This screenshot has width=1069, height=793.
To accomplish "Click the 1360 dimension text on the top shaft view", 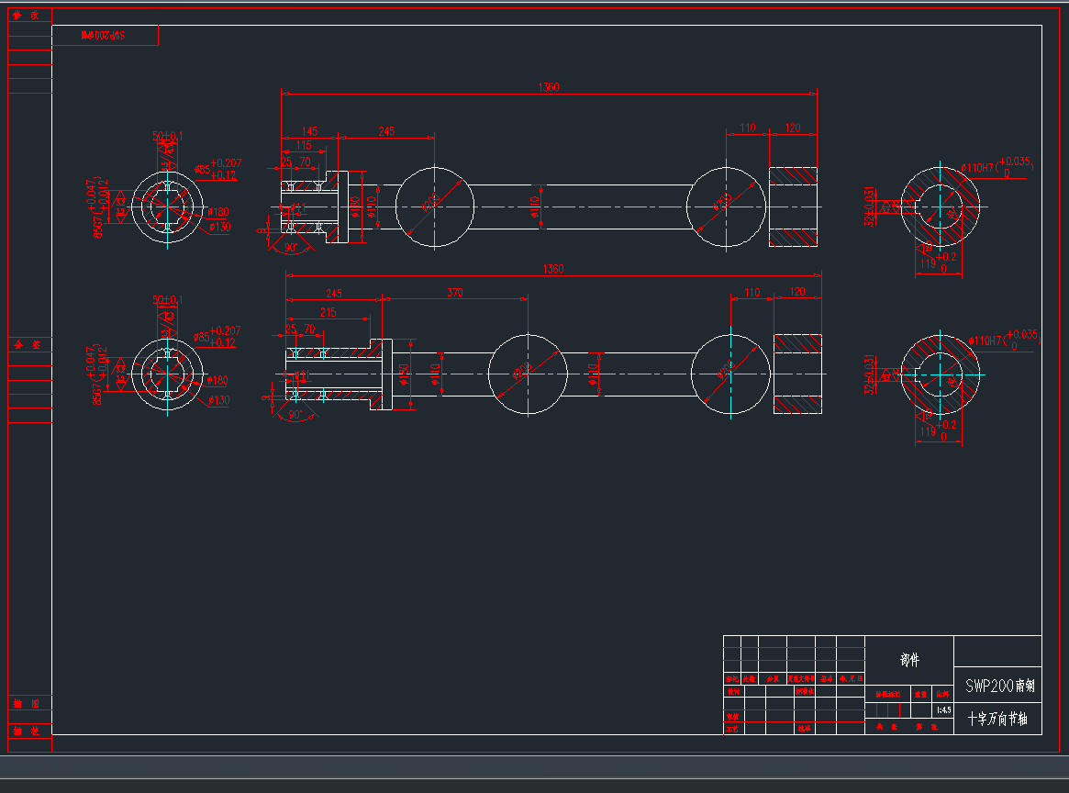I will pyautogui.click(x=548, y=87).
